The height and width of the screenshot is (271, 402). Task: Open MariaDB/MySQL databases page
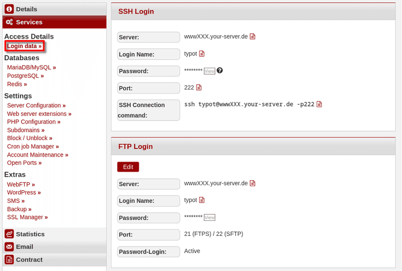tap(31, 67)
